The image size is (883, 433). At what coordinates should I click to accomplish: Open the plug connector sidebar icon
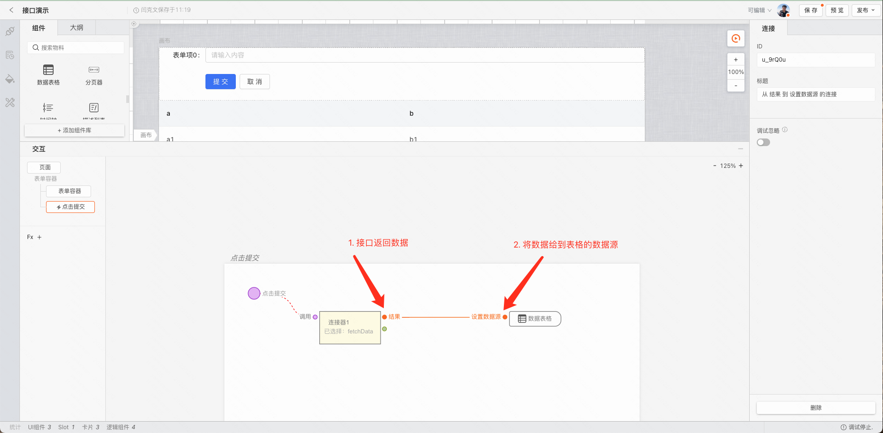pos(10,31)
